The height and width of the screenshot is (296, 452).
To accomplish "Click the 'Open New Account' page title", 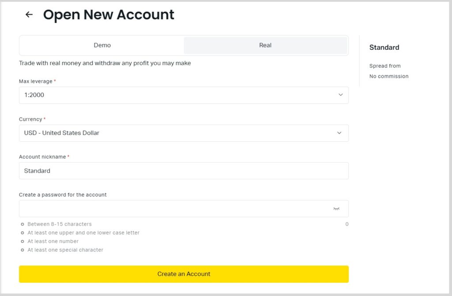I will click(x=109, y=15).
